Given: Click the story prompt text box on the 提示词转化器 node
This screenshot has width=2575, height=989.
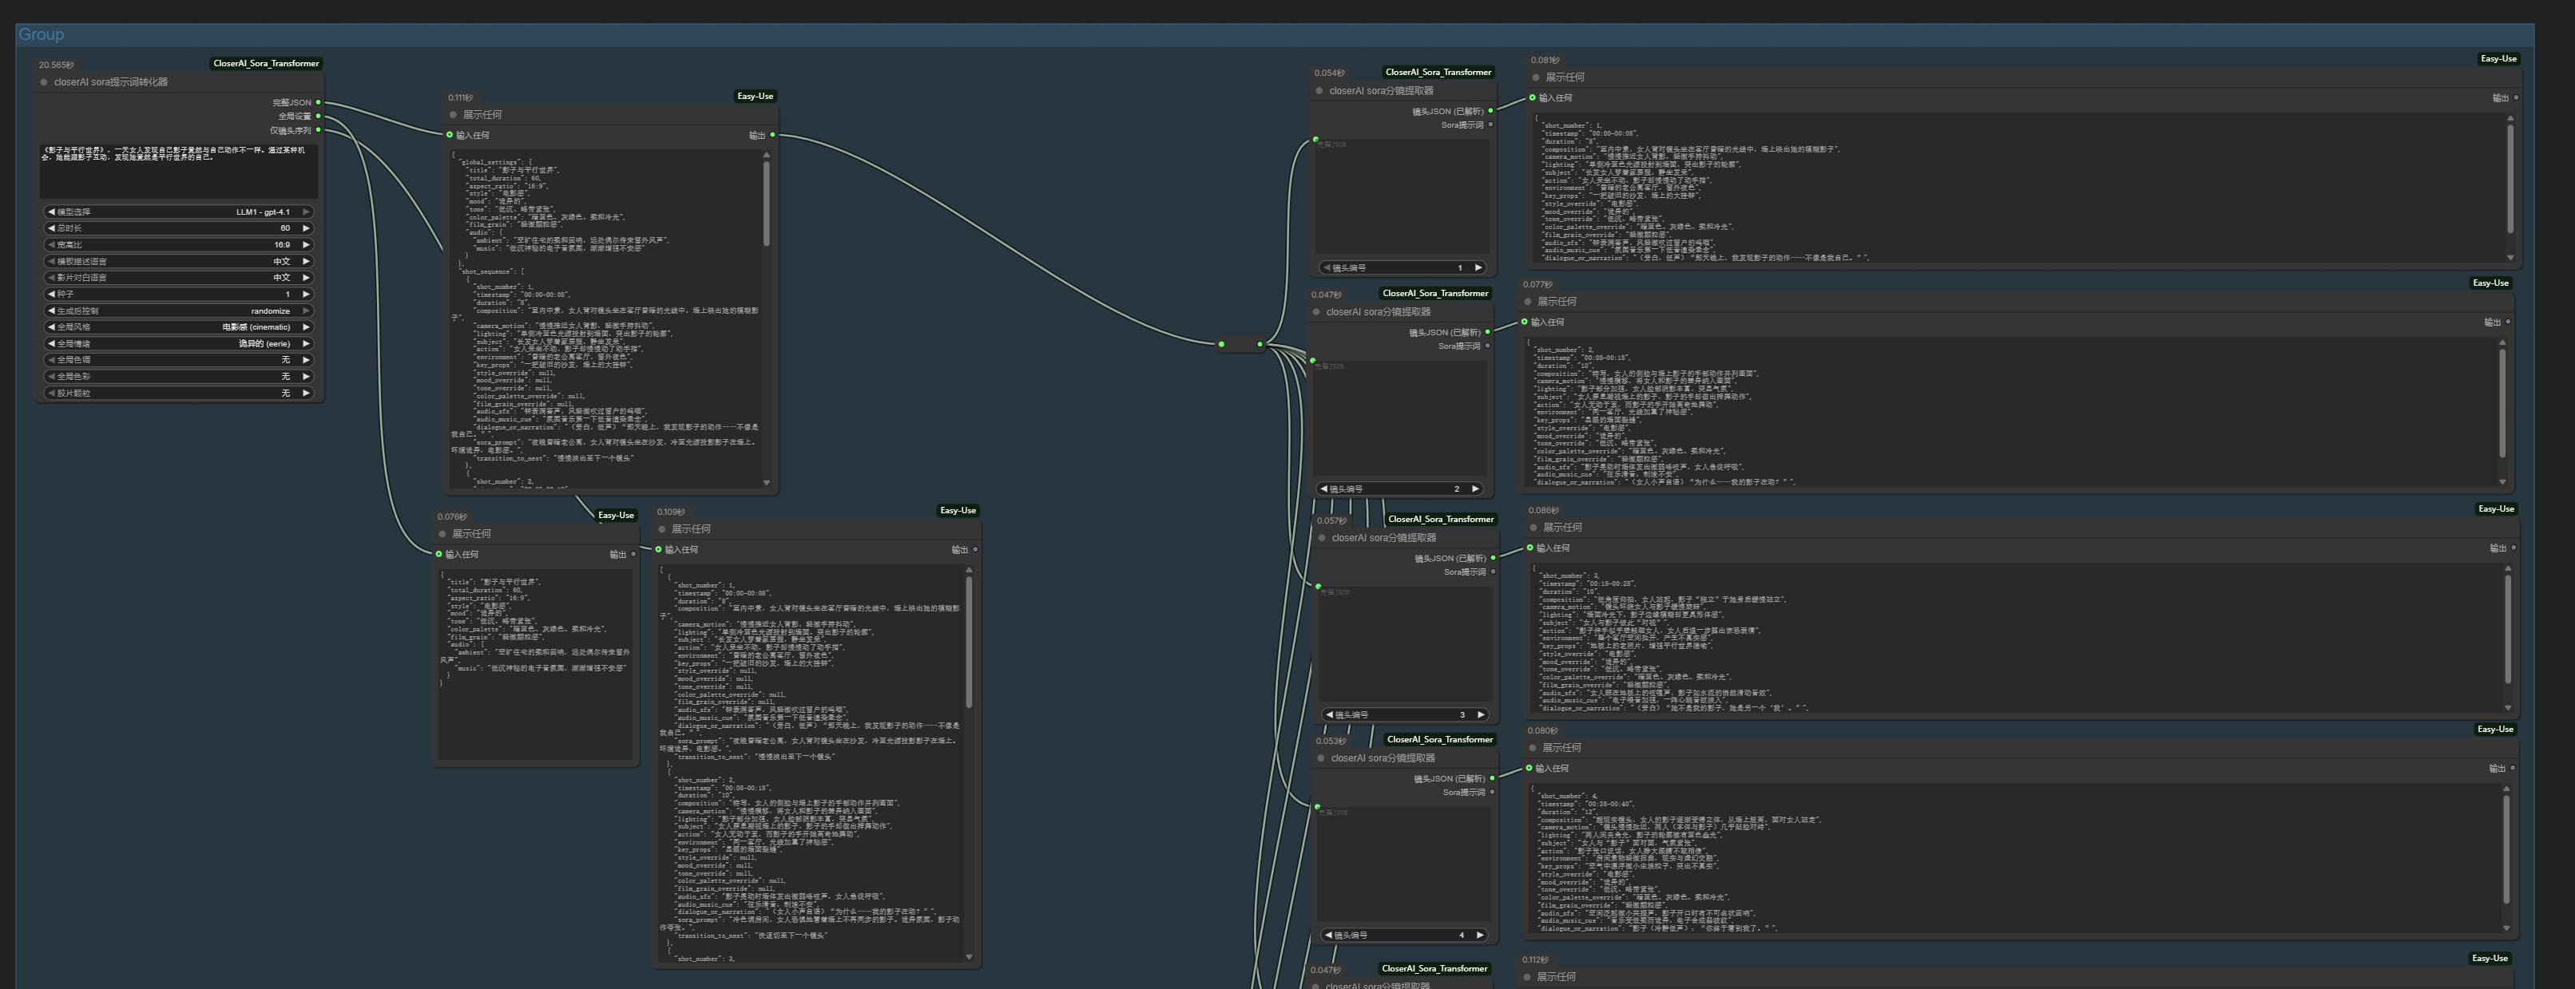Looking at the screenshot, I should click(179, 170).
